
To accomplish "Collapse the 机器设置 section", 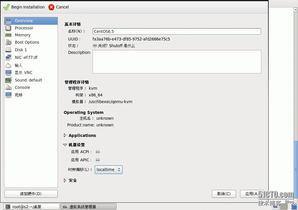I will pos(65,145).
